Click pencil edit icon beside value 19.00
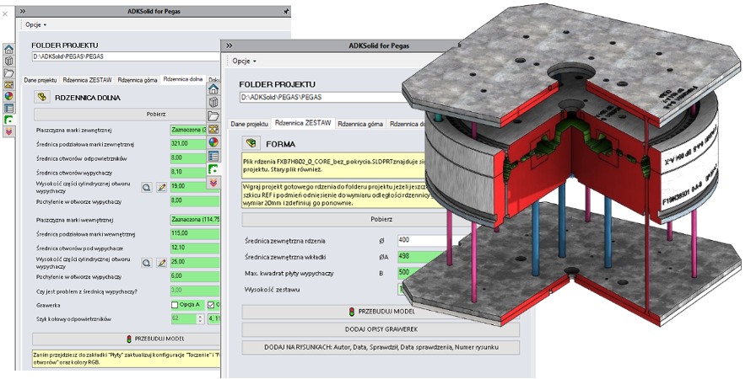Viewport: 751px width, 379px height. [x=161, y=187]
